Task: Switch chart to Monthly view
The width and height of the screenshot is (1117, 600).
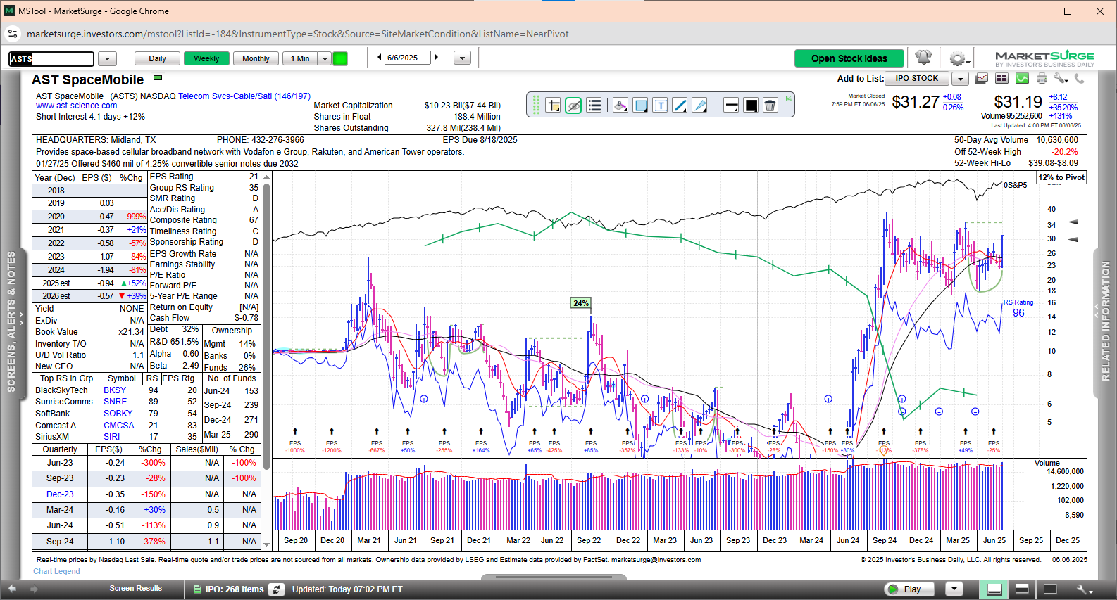Action: pos(256,58)
